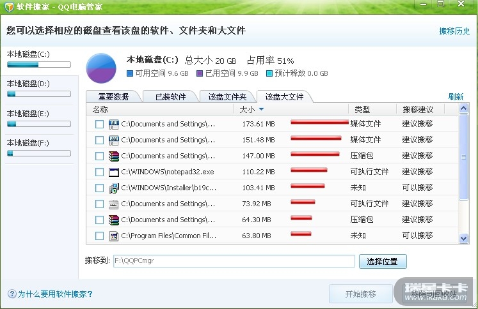Select the checkbox for the 63.80 MB file
Screen dimensions: 478x309
click(x=99, y=236)
